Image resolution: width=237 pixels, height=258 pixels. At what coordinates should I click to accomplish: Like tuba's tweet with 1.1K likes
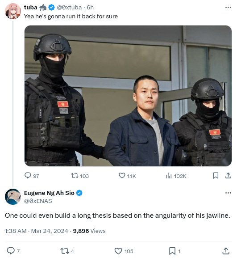pyautogui.click(x=127, y=176)
